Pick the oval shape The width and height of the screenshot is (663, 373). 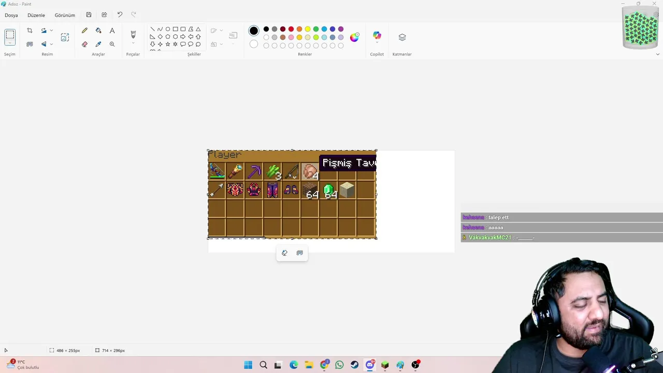pos(168,29)
